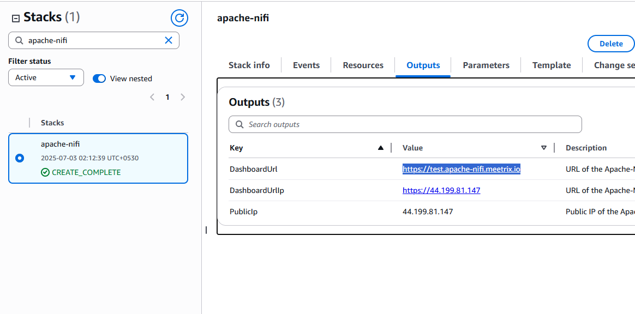
Task: Clear the apache-nifi search text
Action: [169, 40]
